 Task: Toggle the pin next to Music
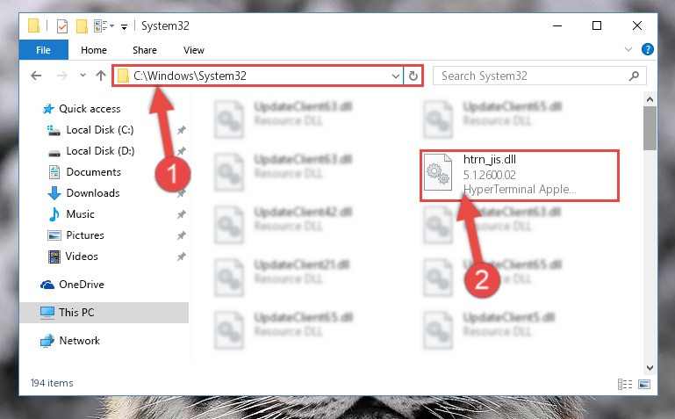tap(181, 214)
